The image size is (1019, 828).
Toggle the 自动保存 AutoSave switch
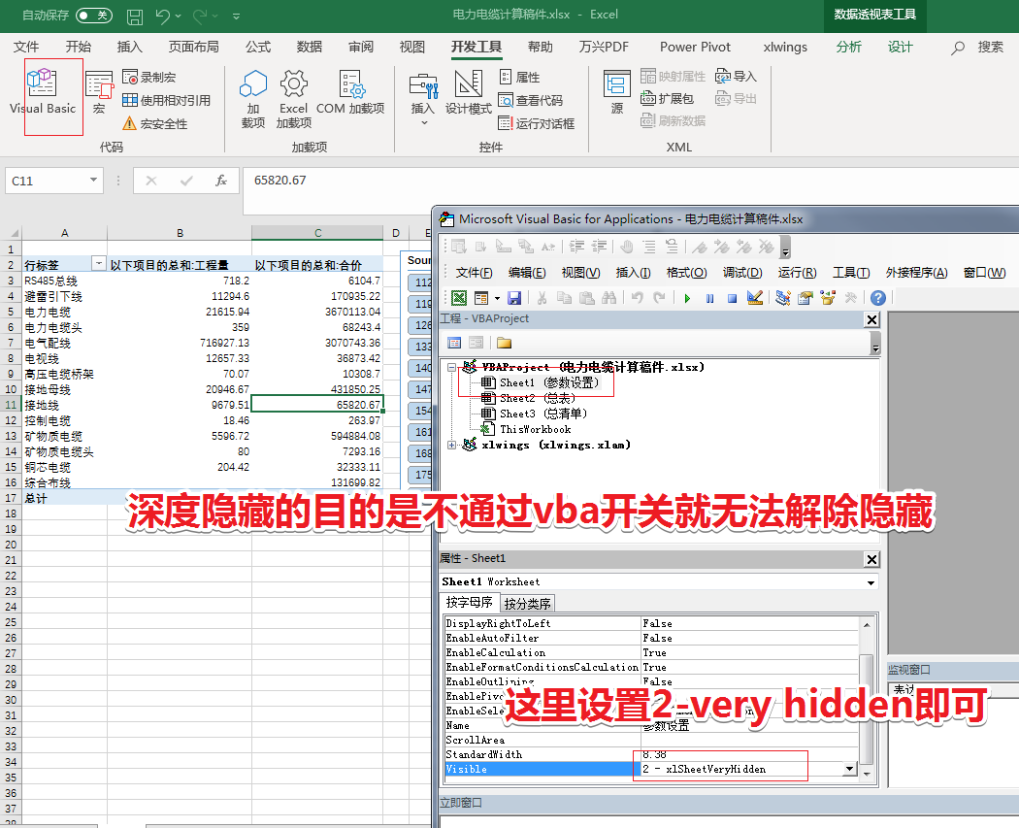[93, 15]
